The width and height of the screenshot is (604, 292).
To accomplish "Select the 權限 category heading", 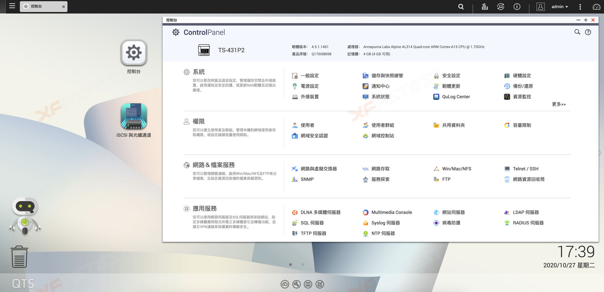I will tap(199, 122).
